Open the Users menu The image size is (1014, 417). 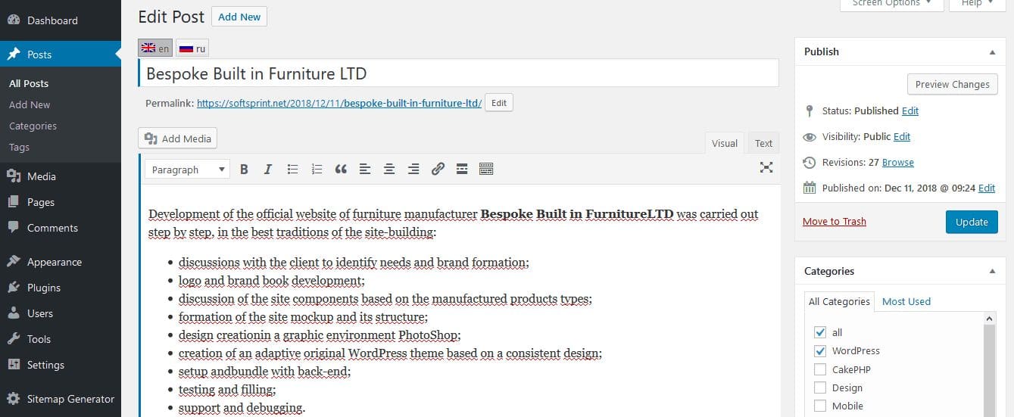[x=61, y=313]
